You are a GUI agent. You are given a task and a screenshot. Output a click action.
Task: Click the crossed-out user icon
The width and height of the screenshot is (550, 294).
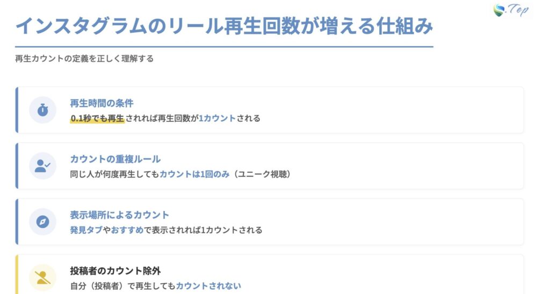tap(42, 277)
